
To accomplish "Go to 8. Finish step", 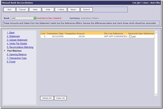I will point(11,62).
